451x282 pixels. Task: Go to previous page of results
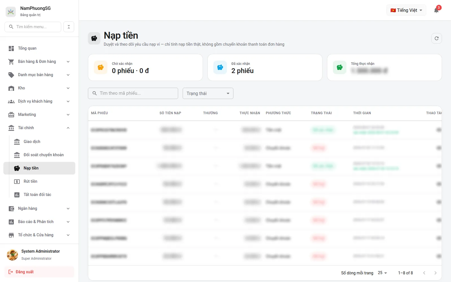(x=424, y=273)
